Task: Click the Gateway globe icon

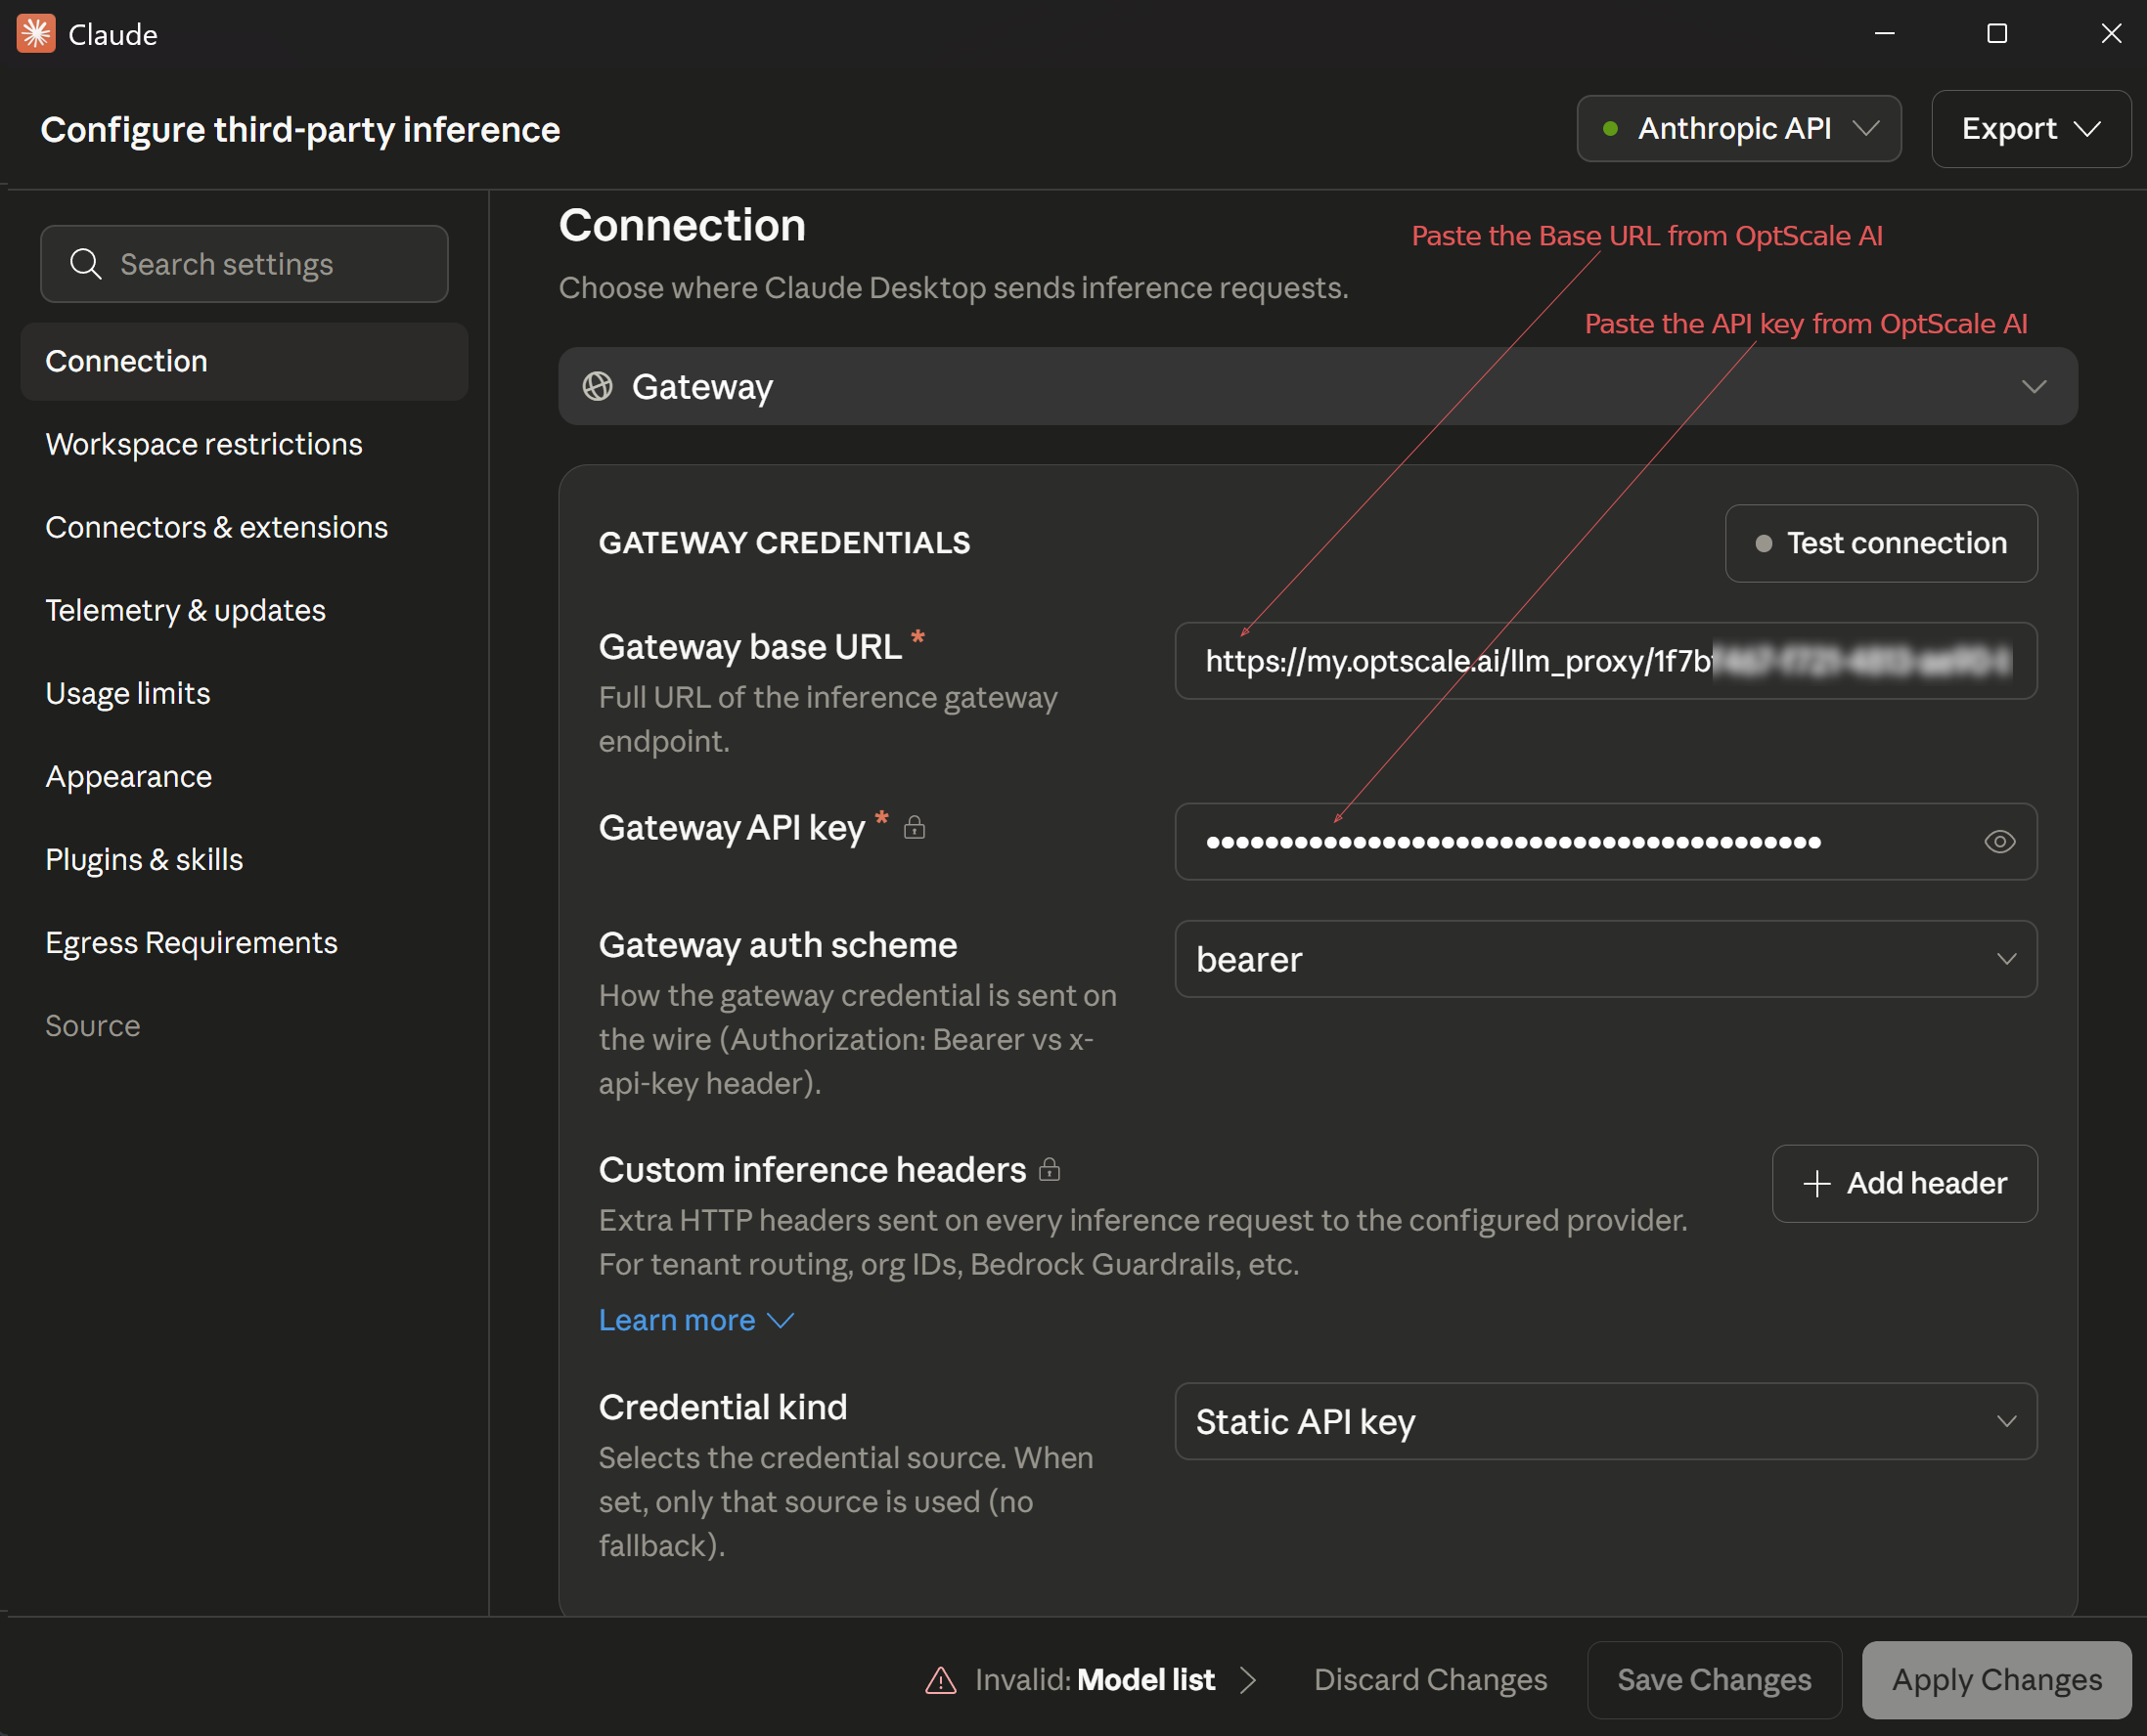Action: pos(599,386)
